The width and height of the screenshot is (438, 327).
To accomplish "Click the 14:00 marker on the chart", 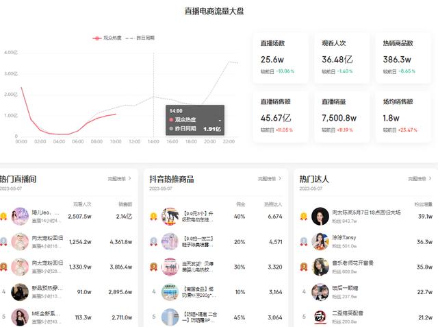I will (x=153, y=141).
